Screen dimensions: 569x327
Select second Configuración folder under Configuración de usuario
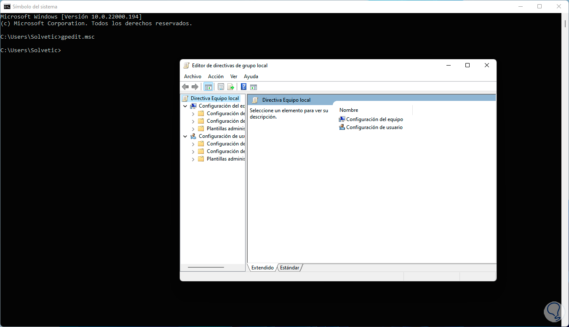coord(226,151)
